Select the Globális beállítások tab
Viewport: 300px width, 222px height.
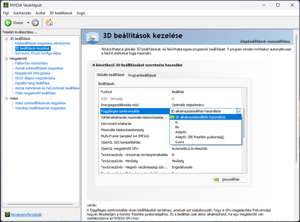[x=111, y=75]
